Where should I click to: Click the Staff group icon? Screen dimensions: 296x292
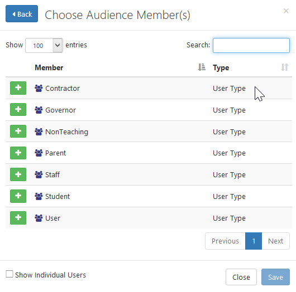point(39,174)
